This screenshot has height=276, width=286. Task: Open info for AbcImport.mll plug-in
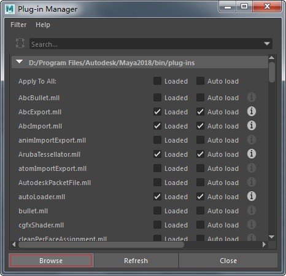[252, 125]
